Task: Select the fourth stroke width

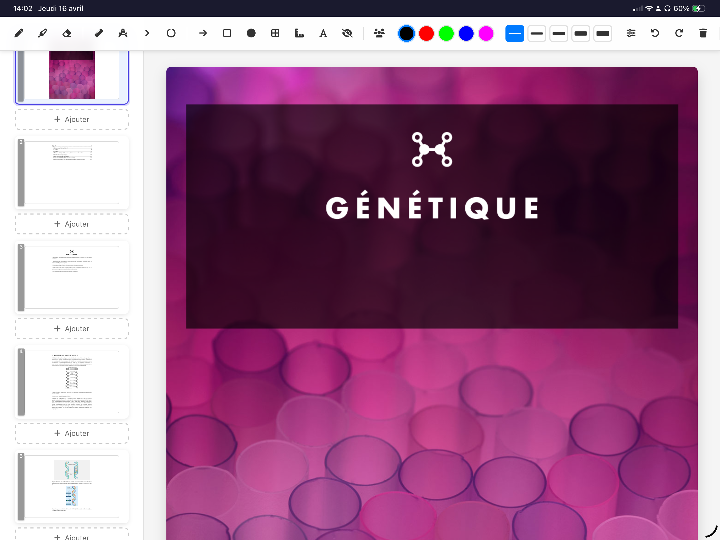Action: point(581,33)
